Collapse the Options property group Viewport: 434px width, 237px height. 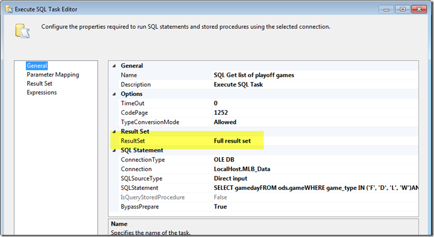click(113, 94)
